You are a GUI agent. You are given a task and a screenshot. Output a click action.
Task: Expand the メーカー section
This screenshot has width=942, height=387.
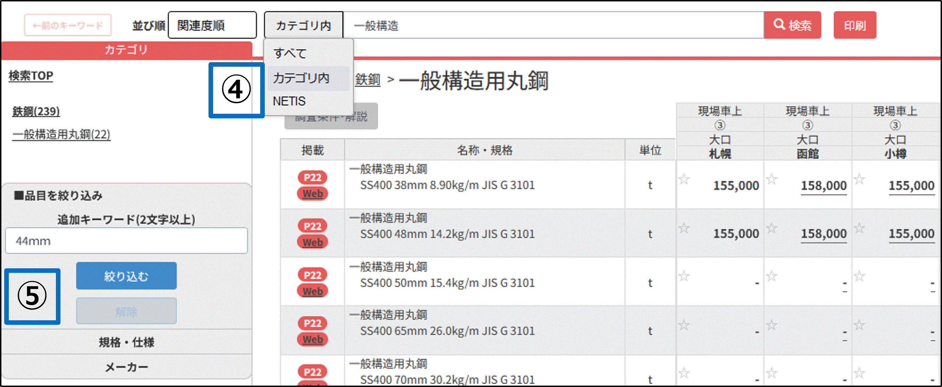coord(126,366)
